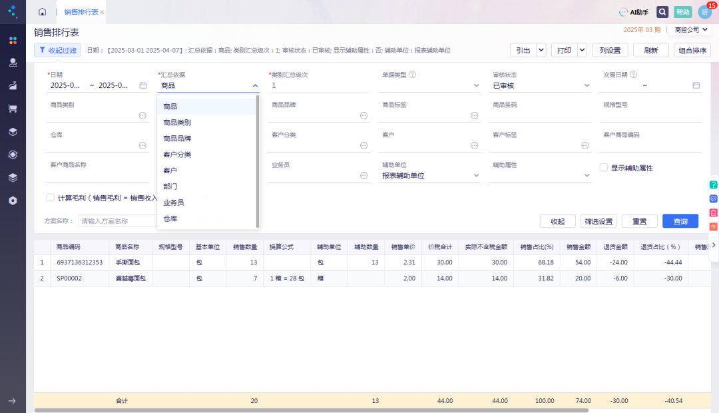
Task: Expand the 引出 dropdown arrow
Action: pos(541,50)
